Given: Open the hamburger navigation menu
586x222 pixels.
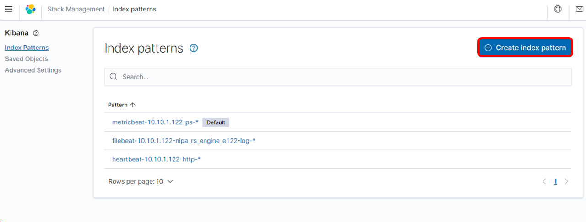Looking at the screenshot, I should pyautogui.click(x=8, y=9).
